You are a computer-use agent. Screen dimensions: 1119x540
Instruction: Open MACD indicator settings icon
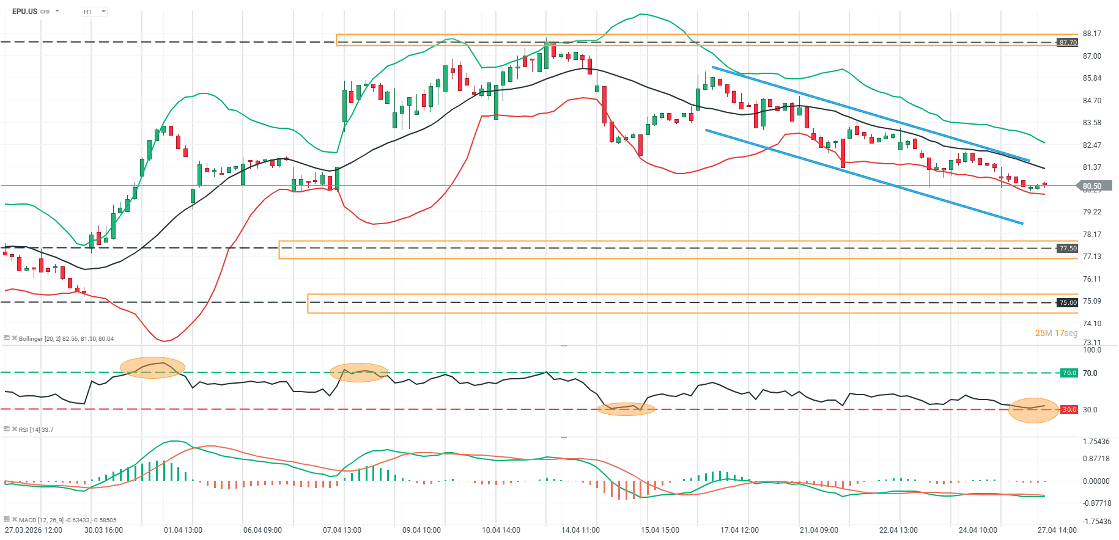click(x=7, y=519)
